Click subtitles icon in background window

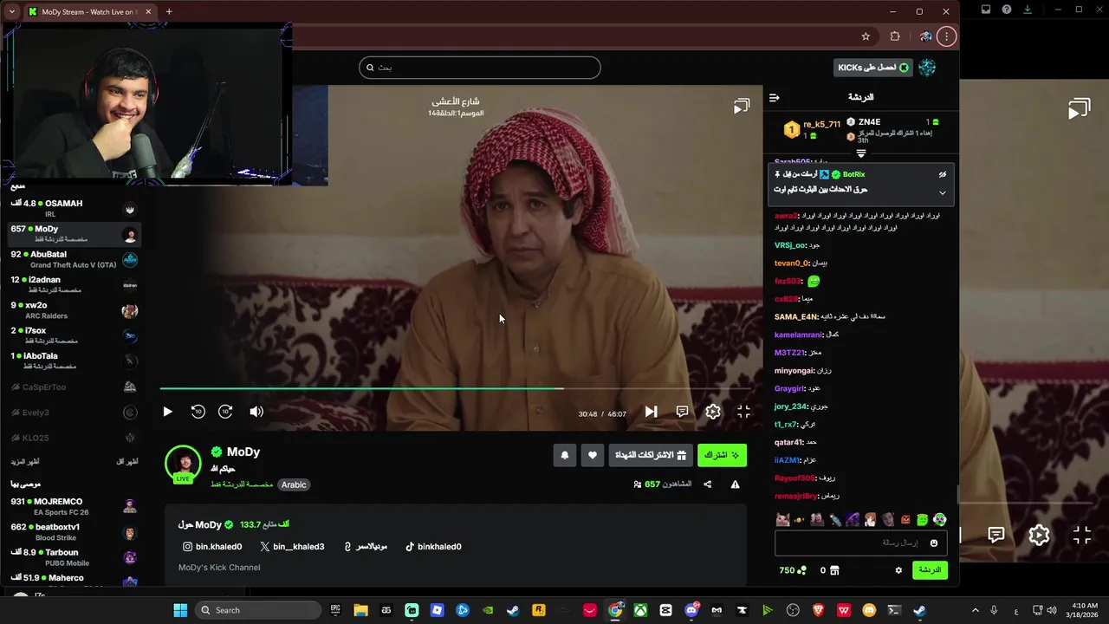coord(996,536)
